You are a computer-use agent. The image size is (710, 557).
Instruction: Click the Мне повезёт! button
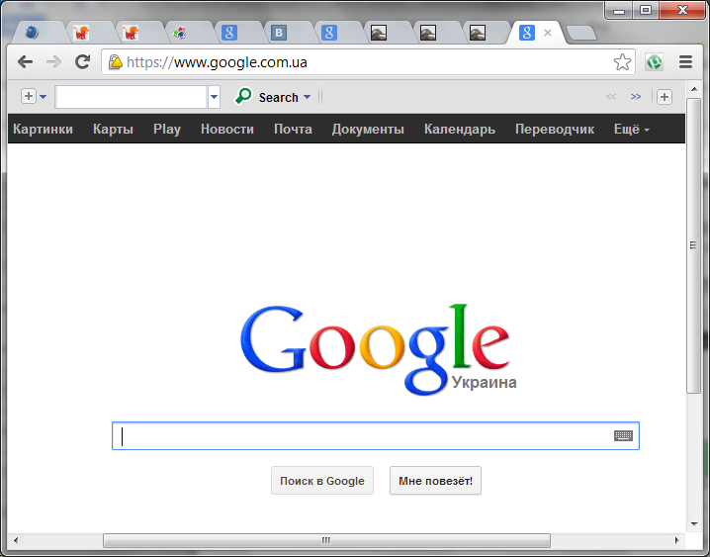tap(435, 481)
